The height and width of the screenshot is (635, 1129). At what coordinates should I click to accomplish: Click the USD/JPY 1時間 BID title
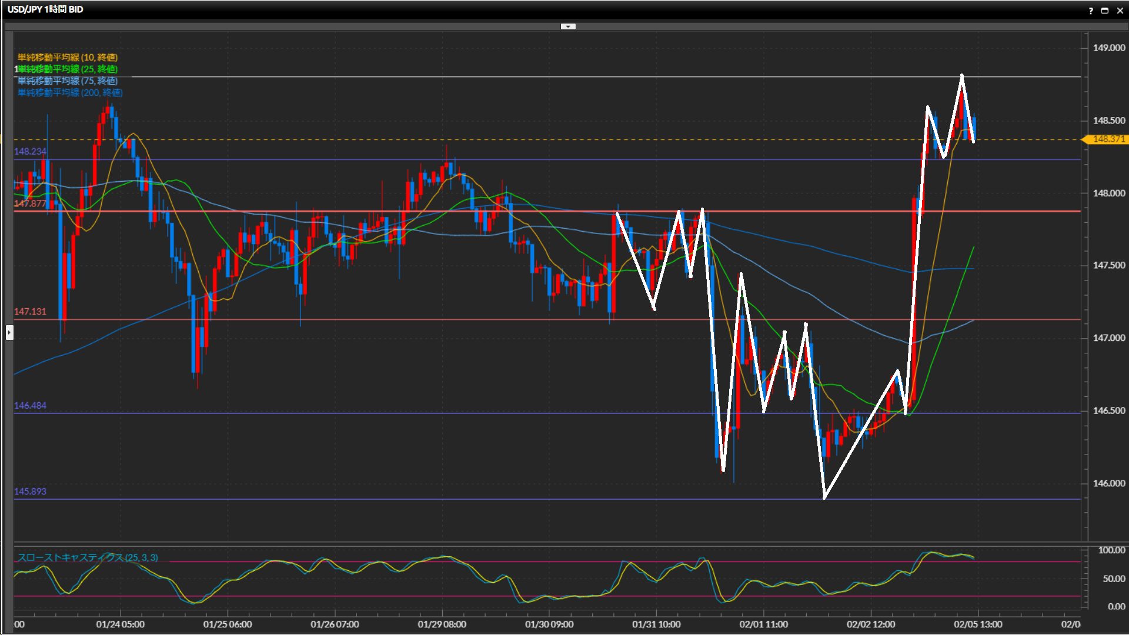[x=45, y=9]
